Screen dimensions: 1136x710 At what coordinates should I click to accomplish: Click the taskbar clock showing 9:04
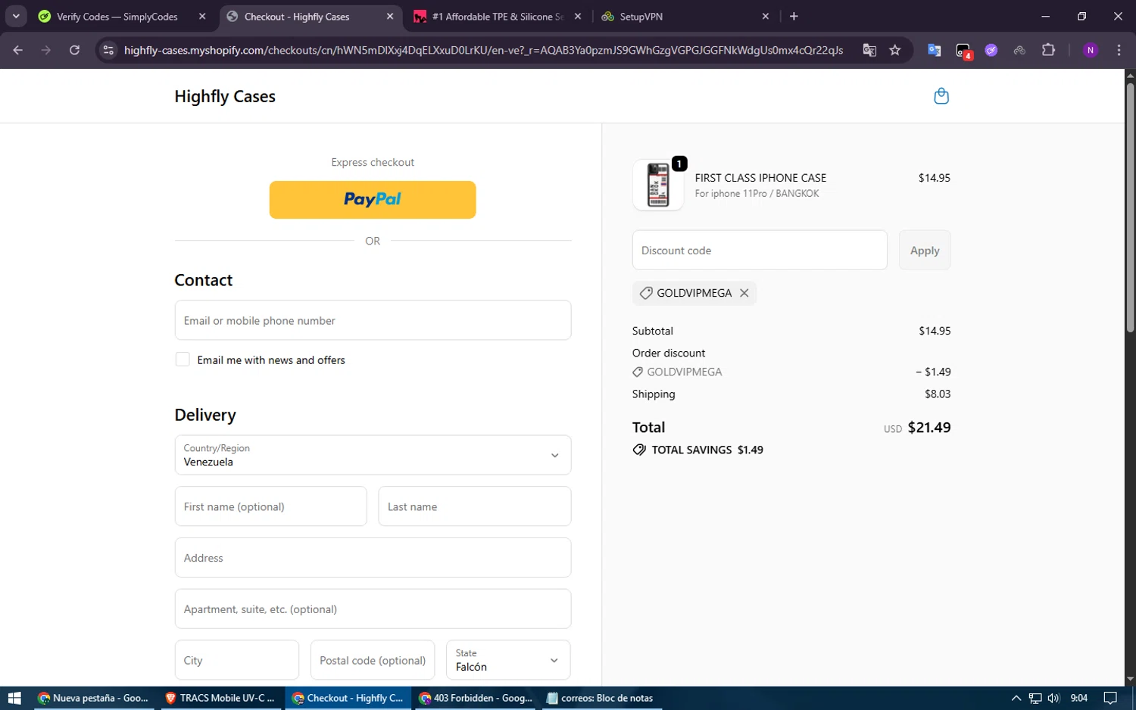pos(1079,698)
